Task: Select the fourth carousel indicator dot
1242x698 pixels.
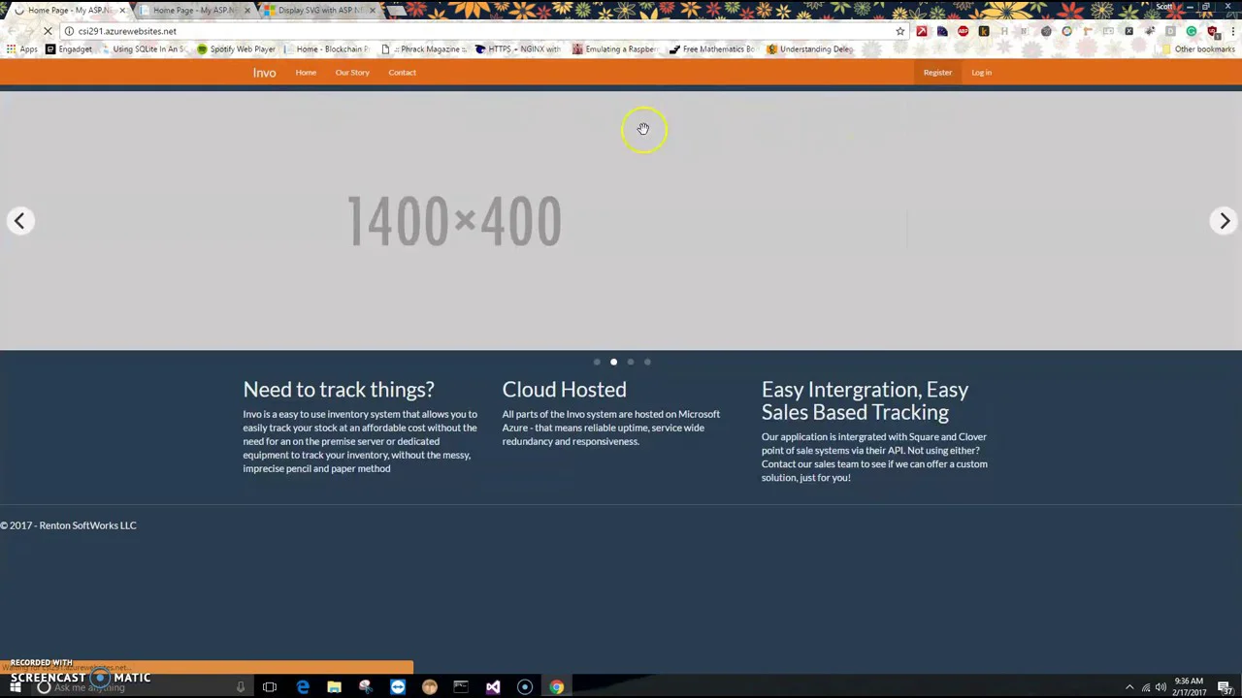Action: coord(647,362)
